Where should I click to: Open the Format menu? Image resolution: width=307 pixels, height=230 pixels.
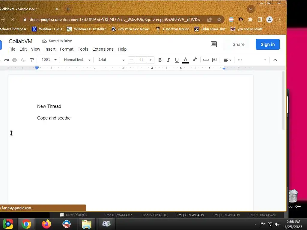point(67,49)
